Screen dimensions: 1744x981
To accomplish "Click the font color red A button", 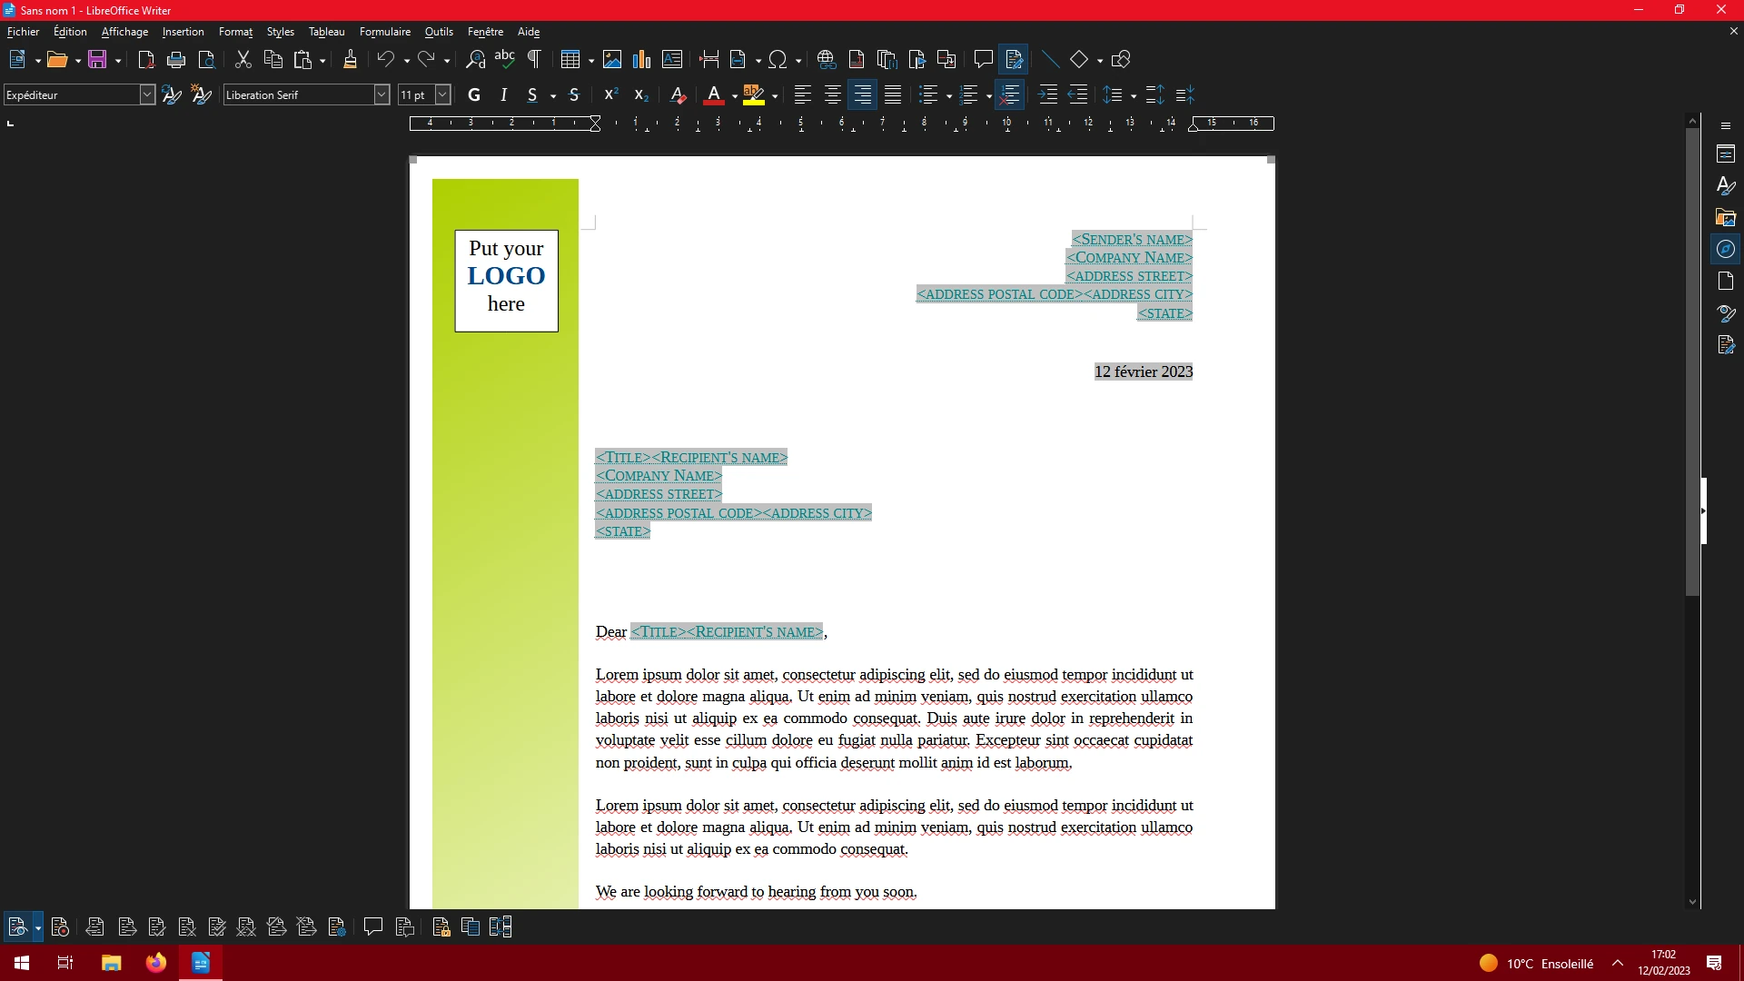I will pyautogui.click(x=714, y=94).
